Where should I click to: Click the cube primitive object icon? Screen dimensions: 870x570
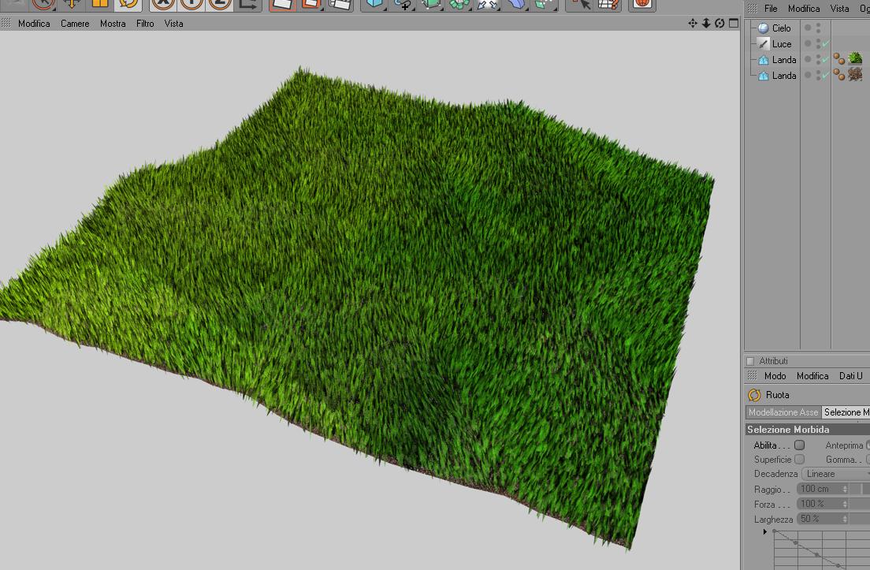point(376,5)
